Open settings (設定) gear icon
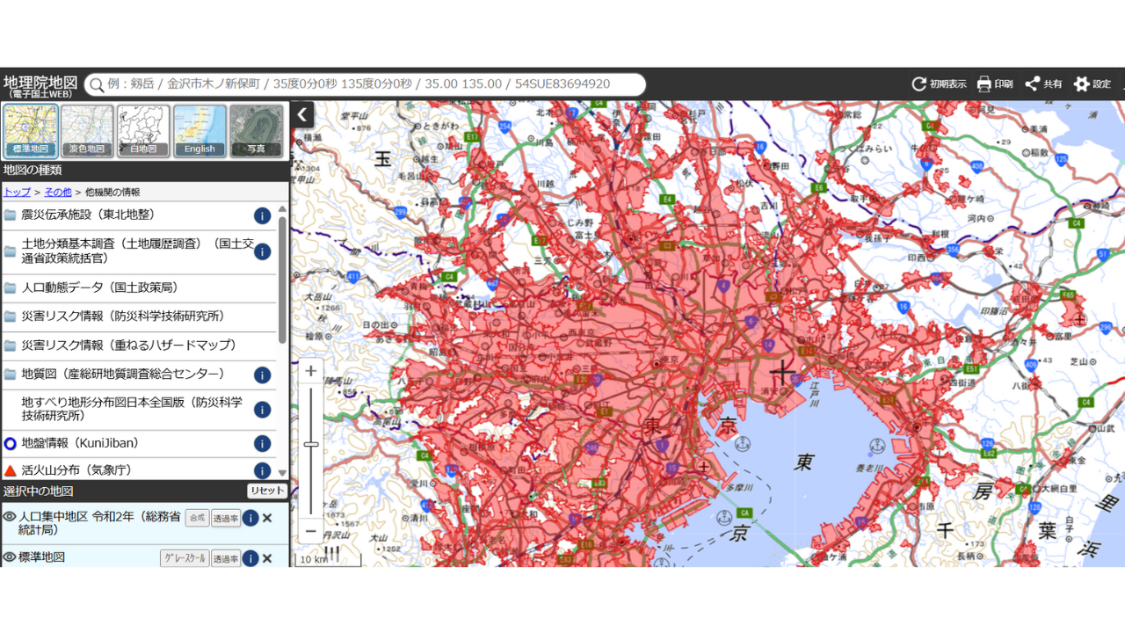 coord(1082,84)
